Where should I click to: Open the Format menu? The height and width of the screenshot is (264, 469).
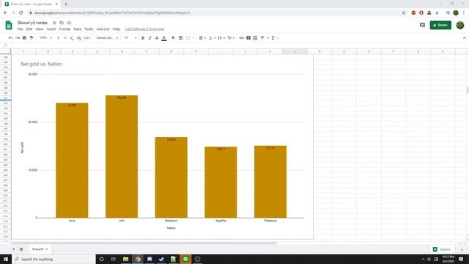click(64, 29)
